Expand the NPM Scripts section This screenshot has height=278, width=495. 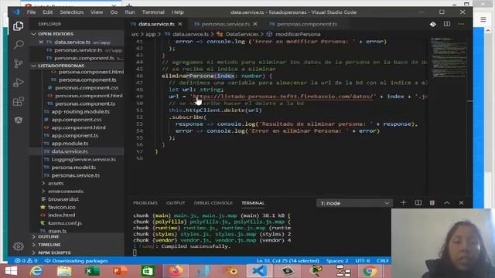(54, 253)
